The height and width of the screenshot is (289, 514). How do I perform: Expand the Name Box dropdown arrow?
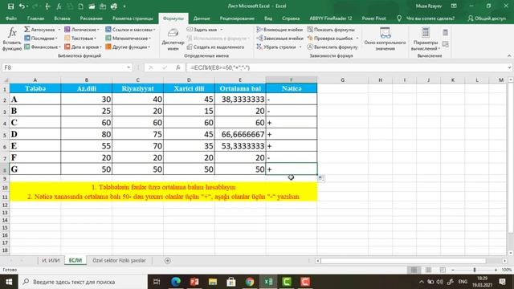(x=128, y=67)
